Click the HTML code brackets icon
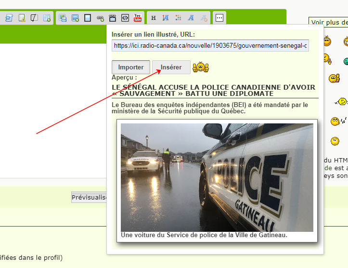 tap(125, 18)
